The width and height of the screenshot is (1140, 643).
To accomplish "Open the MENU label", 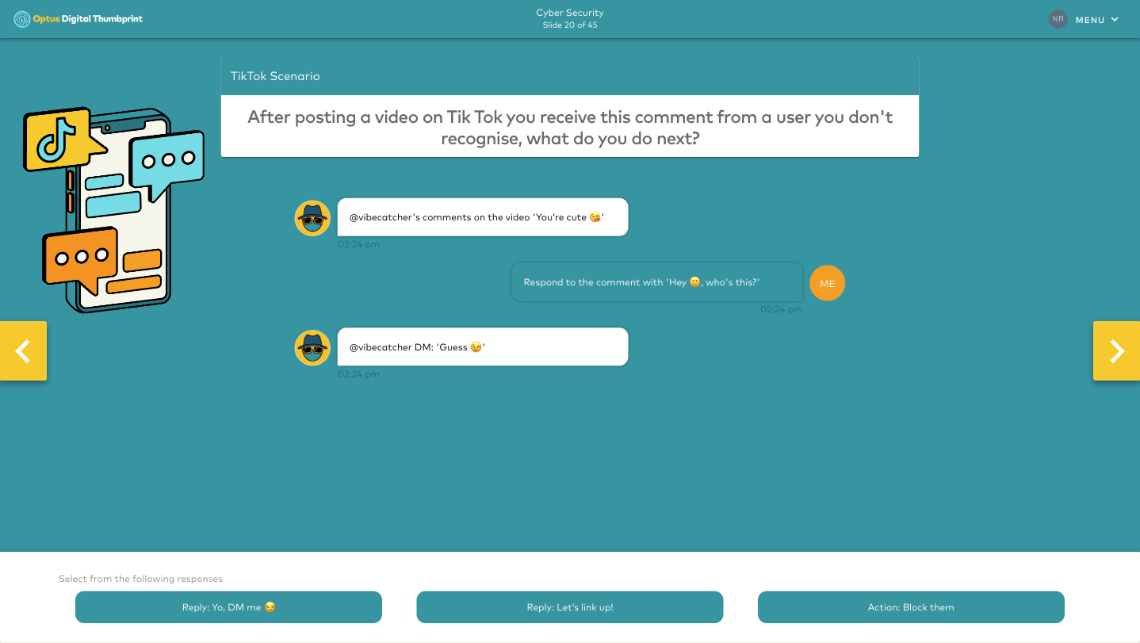I will [1090, 20].
